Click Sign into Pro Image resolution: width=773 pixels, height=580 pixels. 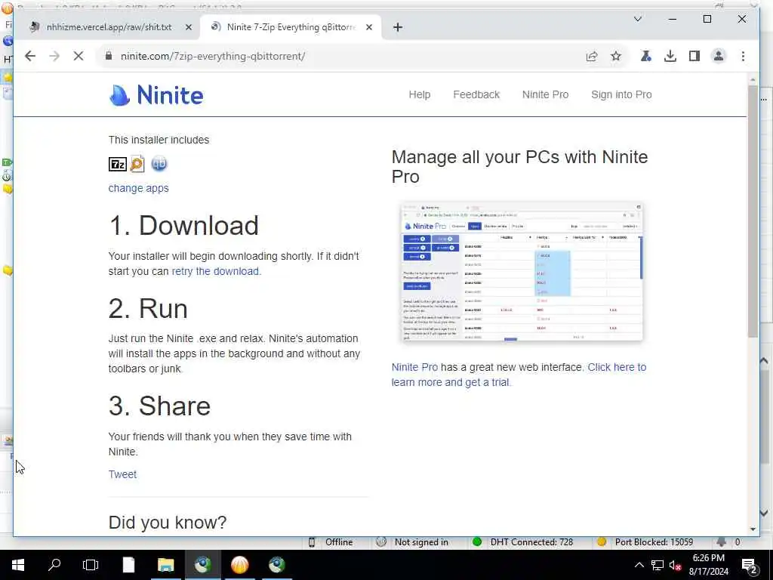pyautogui.click(x=621, y=94)
